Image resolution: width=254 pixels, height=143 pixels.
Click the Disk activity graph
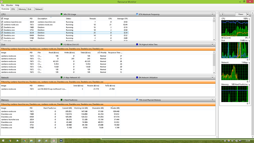tap(235, 50)
